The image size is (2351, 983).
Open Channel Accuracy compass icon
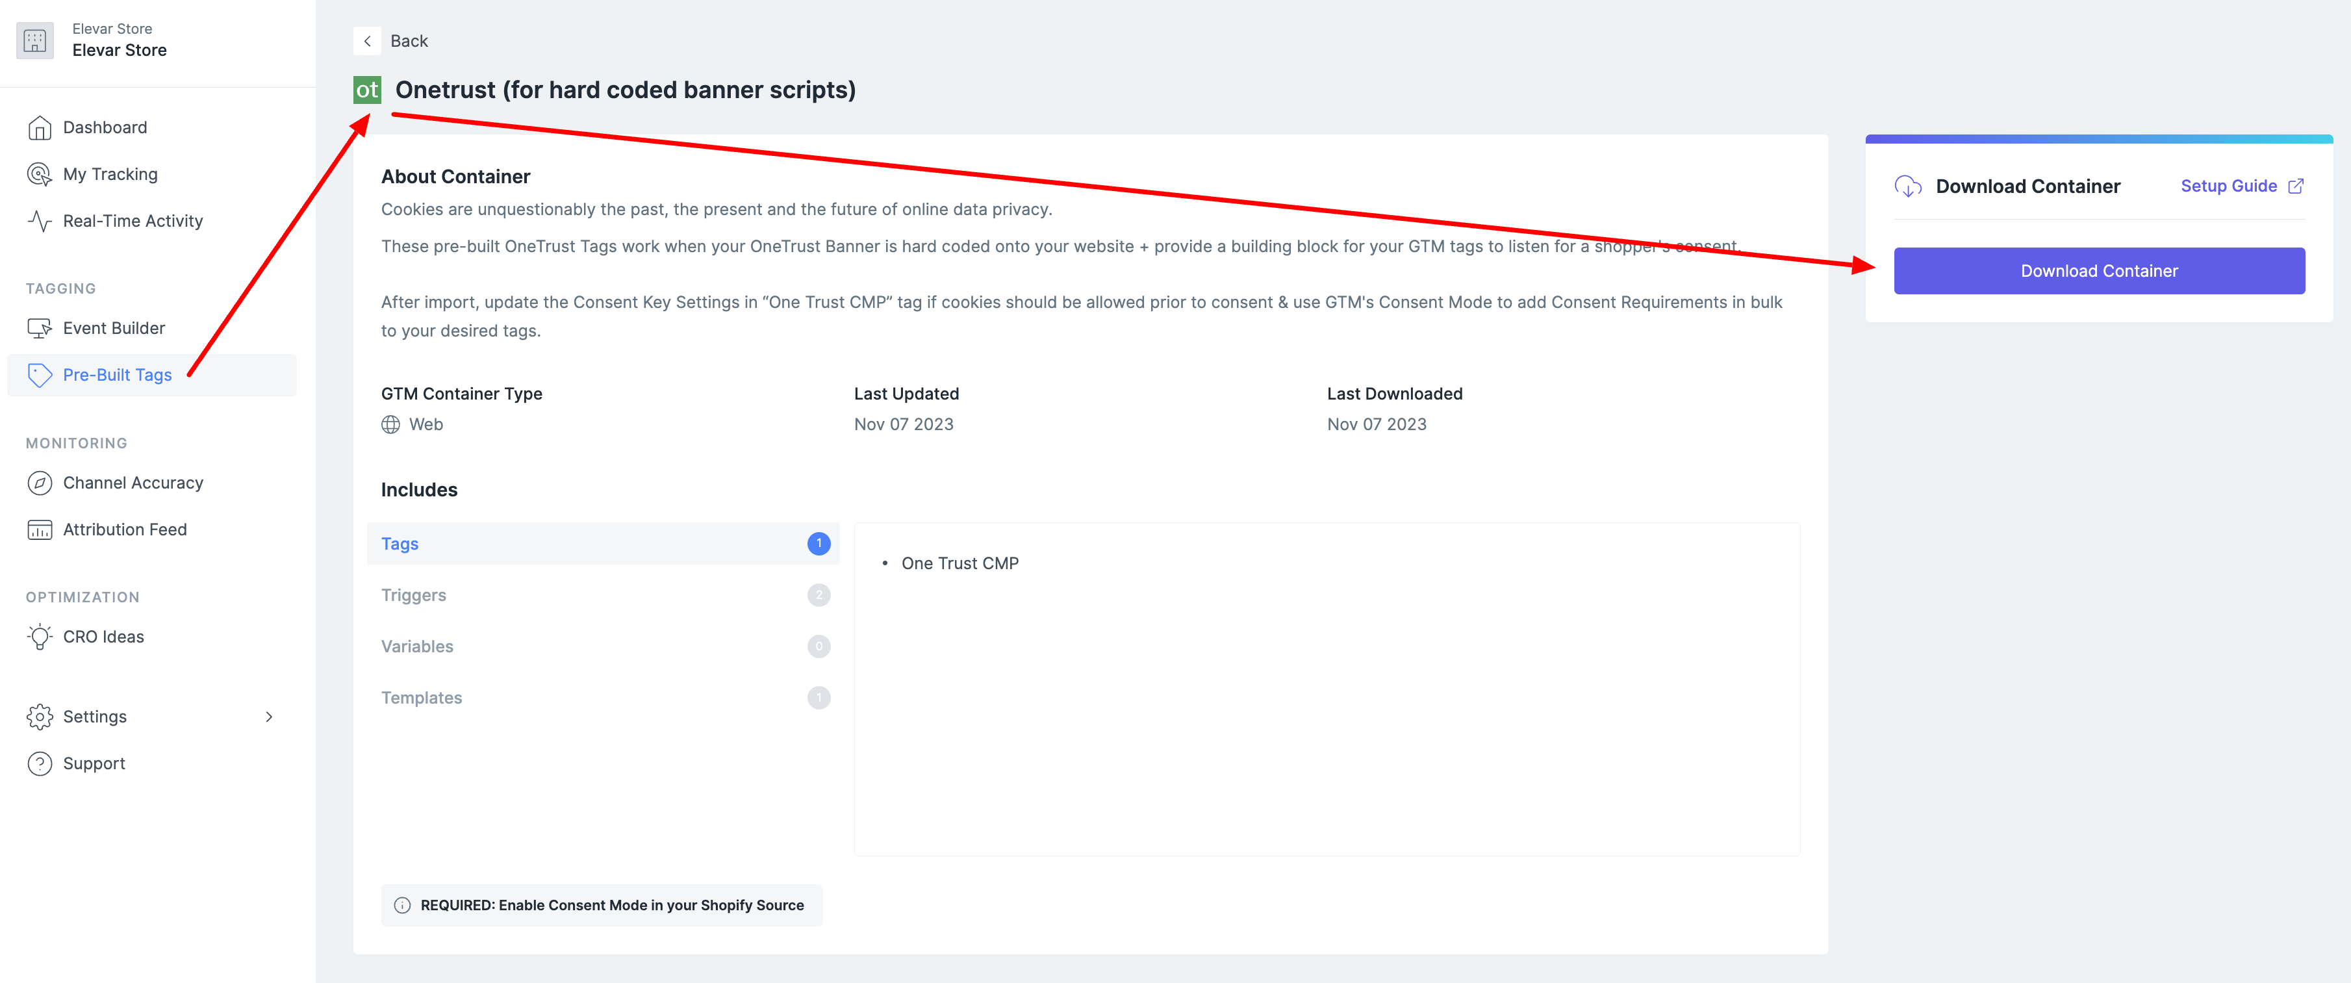click(x=39, y=483)
